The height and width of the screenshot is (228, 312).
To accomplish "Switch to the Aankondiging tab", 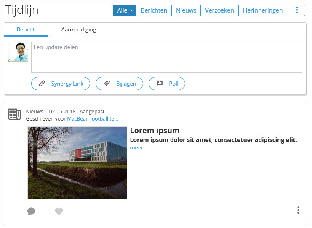I will (x=79, y=29).
